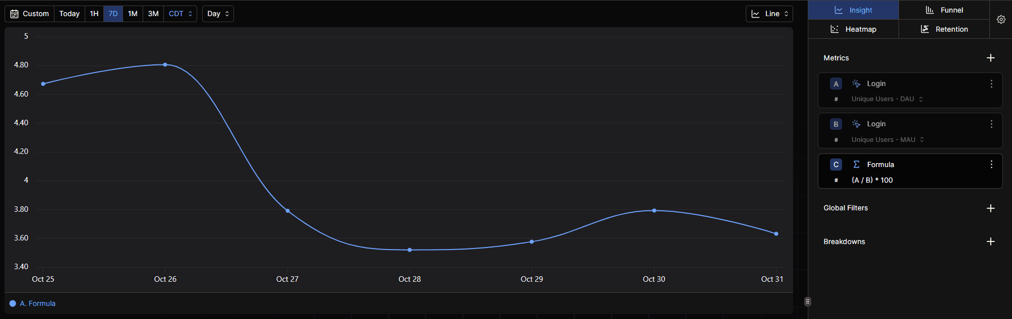The height and width of the screenshot is (319, 1012).
Task: Open three-dot menu for Formula metric C
Action: click(991, 165)
